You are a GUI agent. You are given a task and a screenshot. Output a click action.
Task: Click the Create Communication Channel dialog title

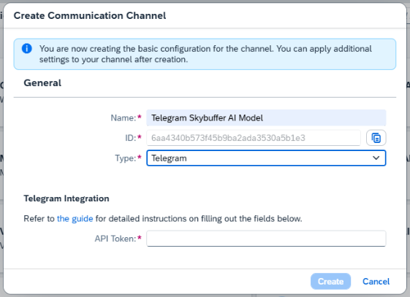90,15
